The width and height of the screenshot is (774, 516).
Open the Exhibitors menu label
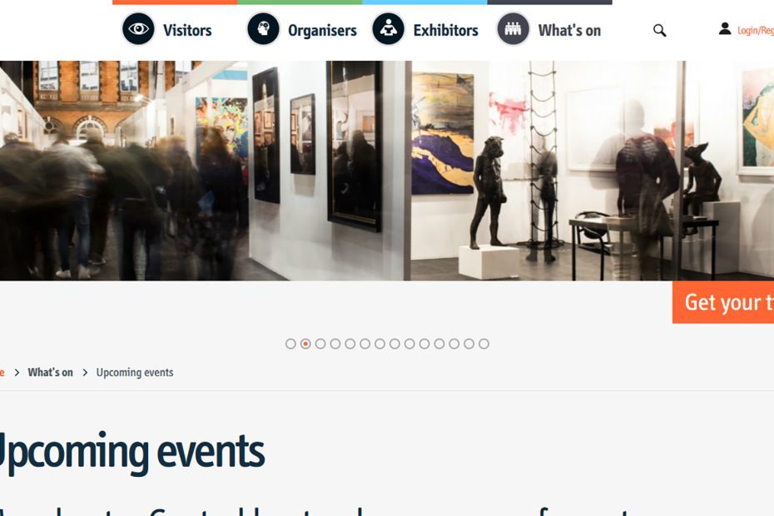446,31
